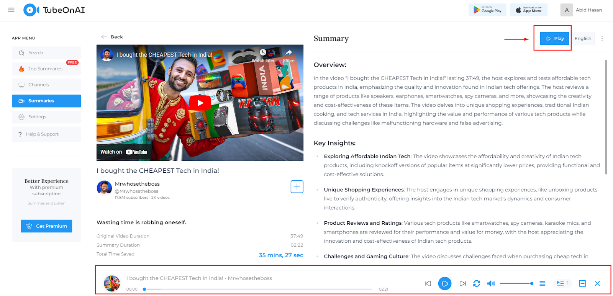Click the audio player track thumbnail
The width and height of the screenshot is (613, 296).
tap(112, 283)
